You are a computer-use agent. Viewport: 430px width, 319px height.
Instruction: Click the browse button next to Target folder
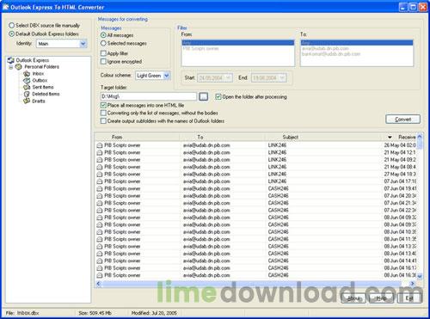(204, 96)
